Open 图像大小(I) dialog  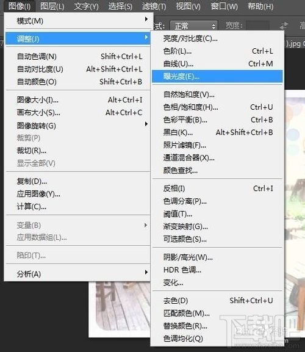pos(77,99)
